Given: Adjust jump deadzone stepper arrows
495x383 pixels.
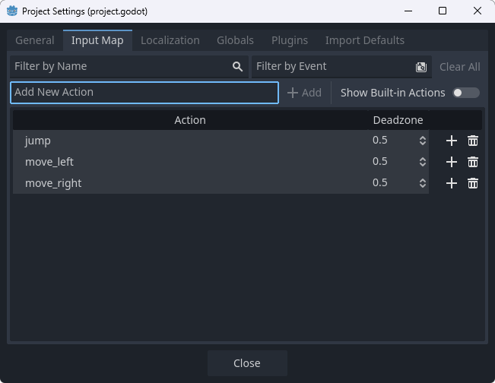Looking at the screenshot, I should pos(423,141).
